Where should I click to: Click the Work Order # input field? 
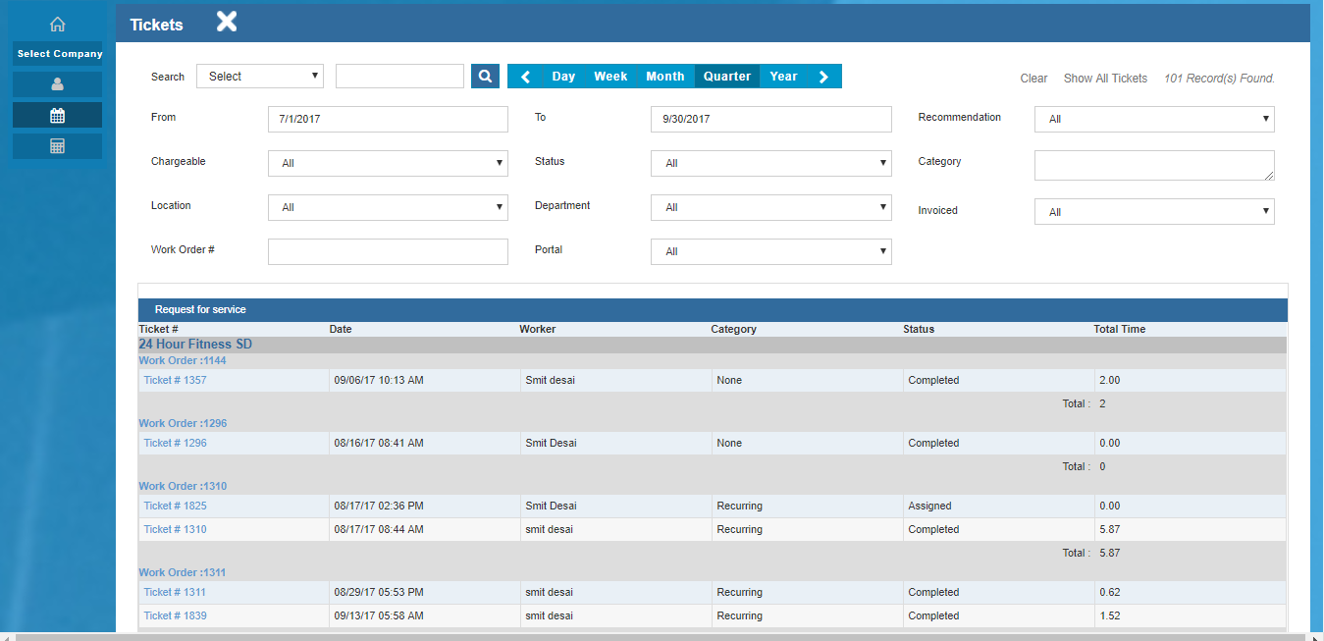coord(388,251)
